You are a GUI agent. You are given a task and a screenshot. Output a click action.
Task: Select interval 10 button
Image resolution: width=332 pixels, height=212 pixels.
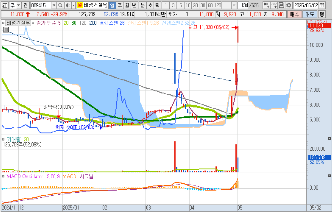click(x=188, y=5)
